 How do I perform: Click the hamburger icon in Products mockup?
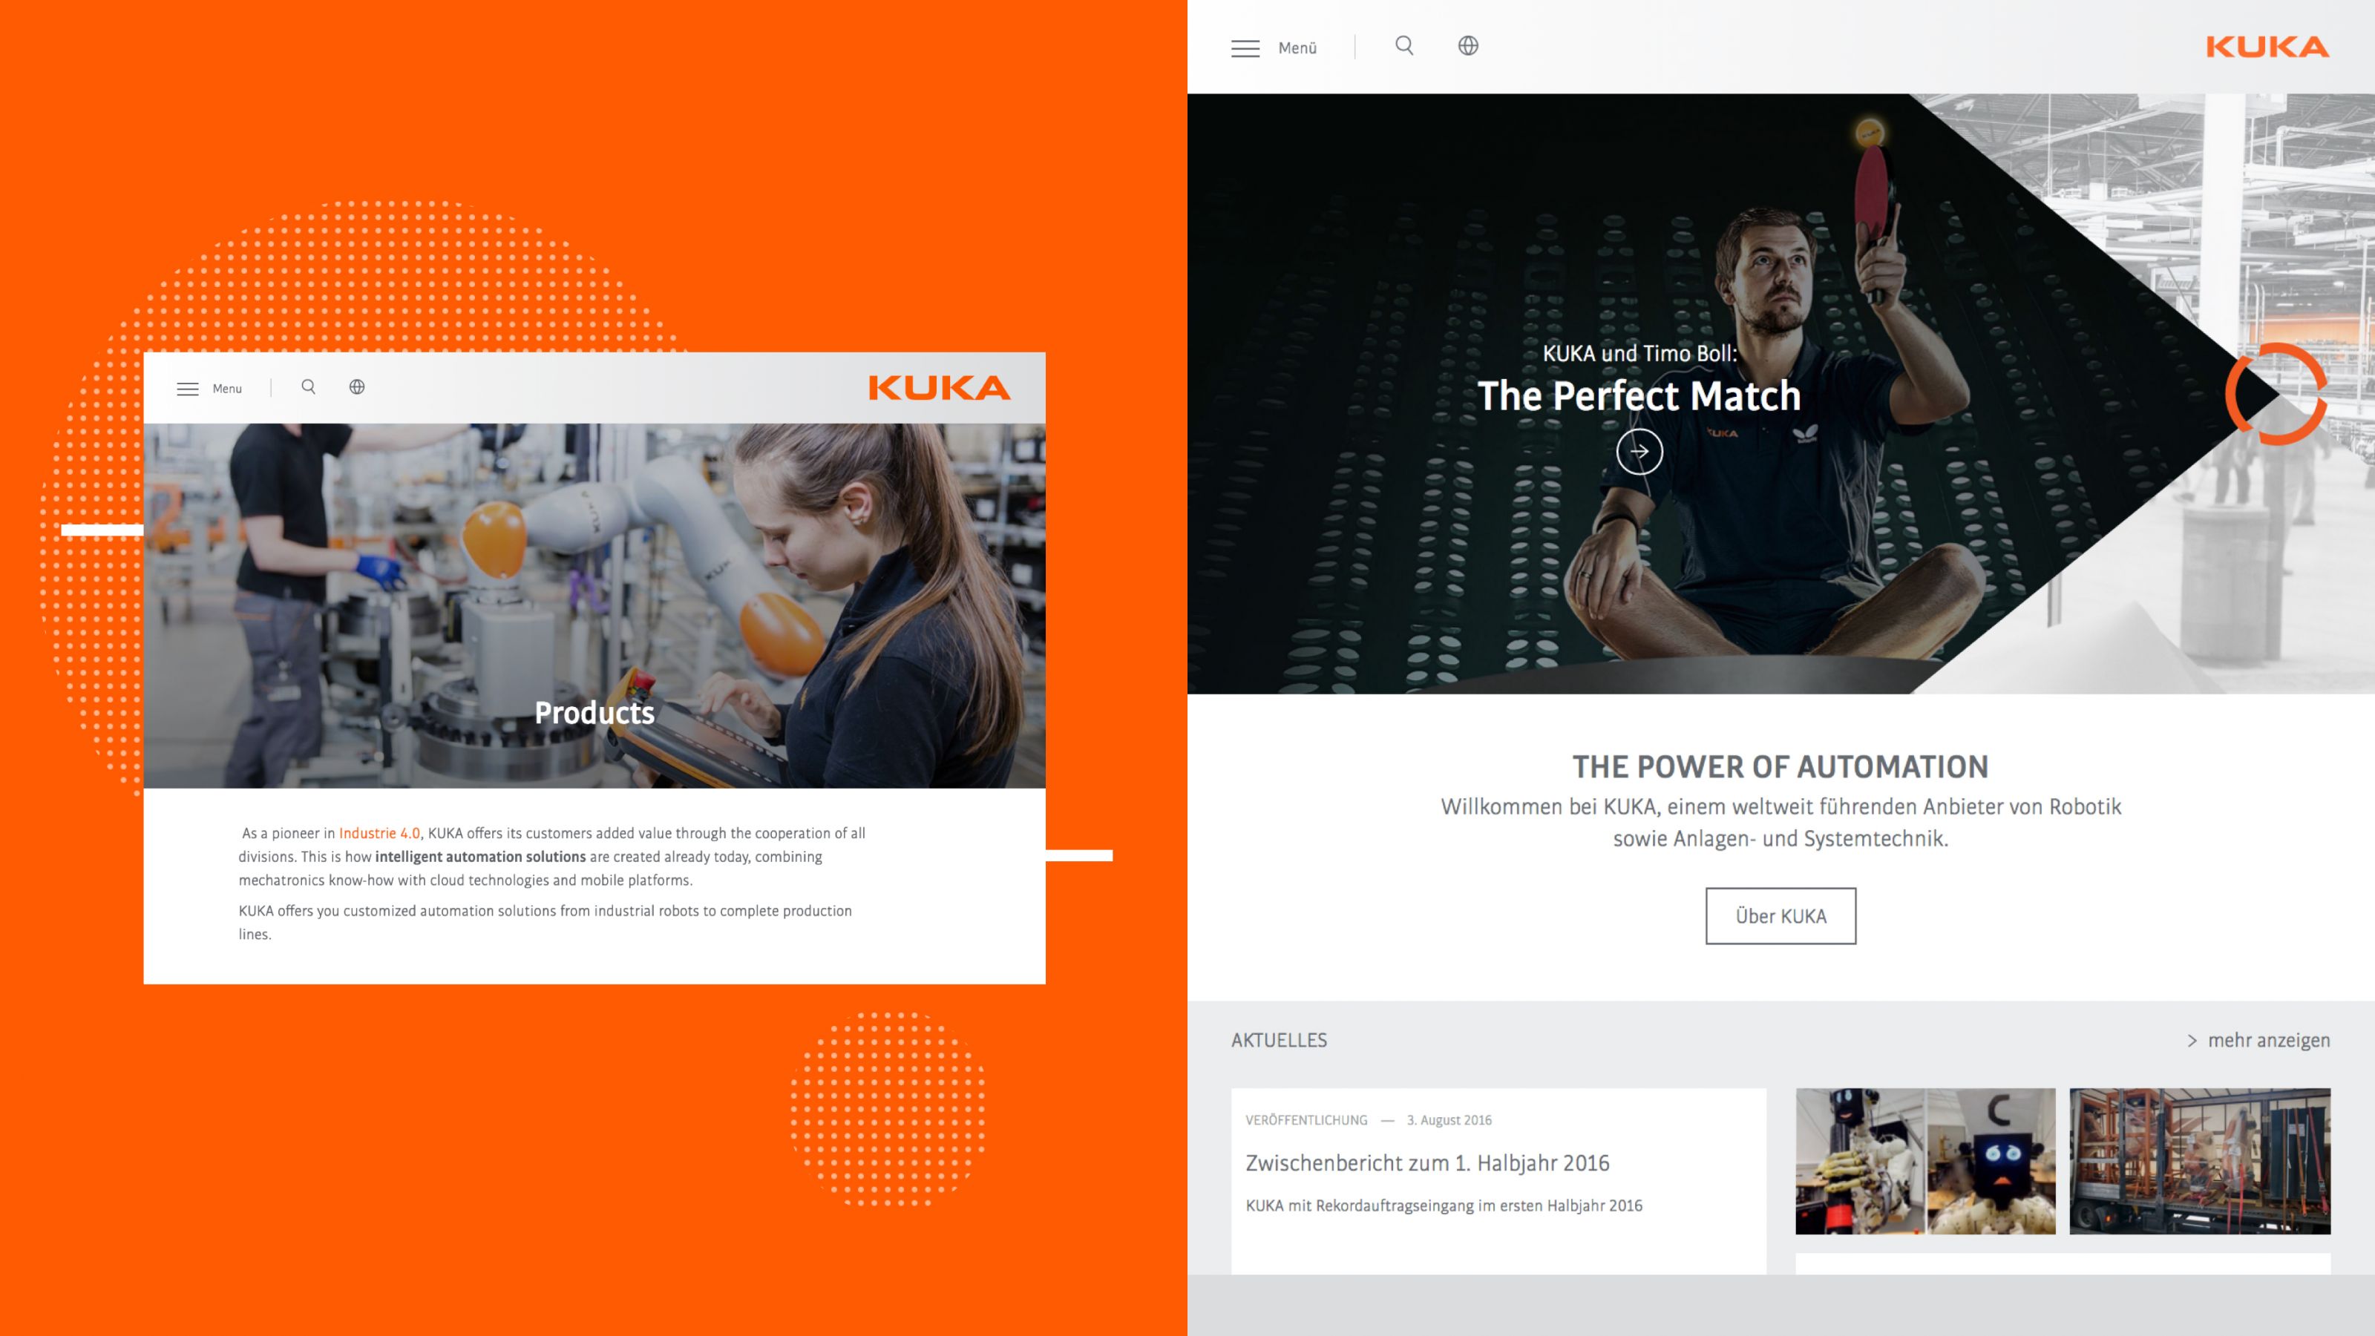pyautogui.click(x=187, y=389)
